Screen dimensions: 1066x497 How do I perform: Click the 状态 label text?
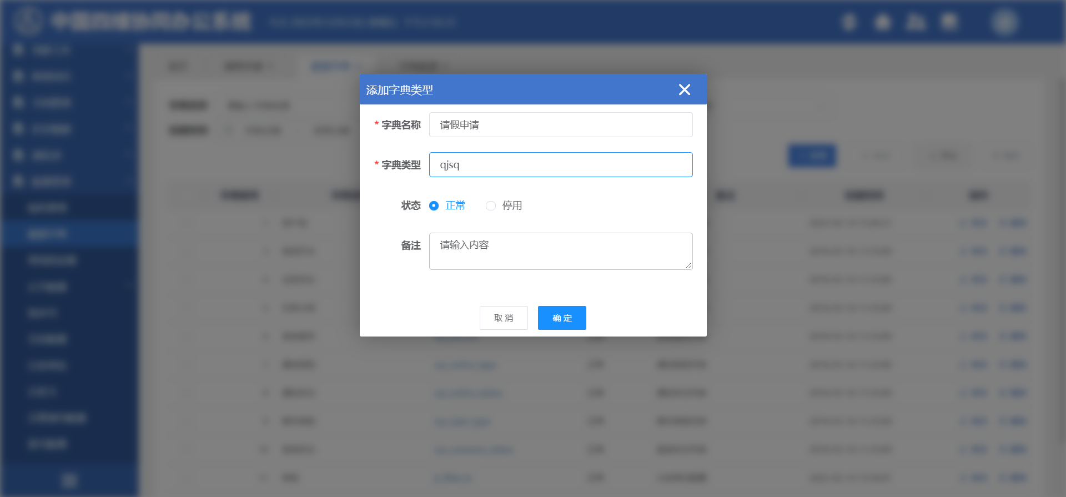coord(410,205)
